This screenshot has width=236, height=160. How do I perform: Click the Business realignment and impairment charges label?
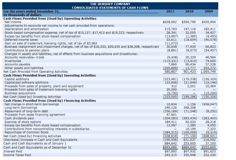(82, 47)
